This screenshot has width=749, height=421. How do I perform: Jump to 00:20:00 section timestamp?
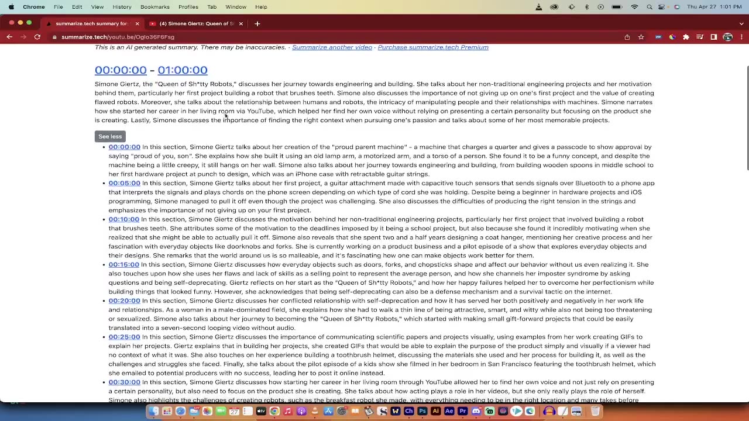[124, 301]
